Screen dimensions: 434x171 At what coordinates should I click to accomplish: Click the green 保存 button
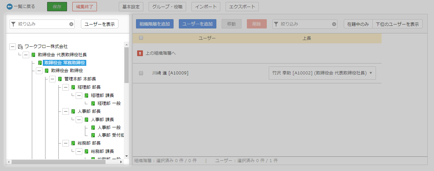(57, 7)
